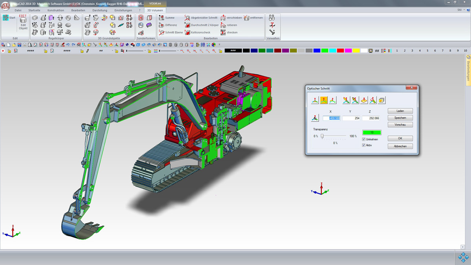The width and height of the screenshot is (471, 265).
Task: Select the orange highlighted section plane icon
Action: [324, 101]
